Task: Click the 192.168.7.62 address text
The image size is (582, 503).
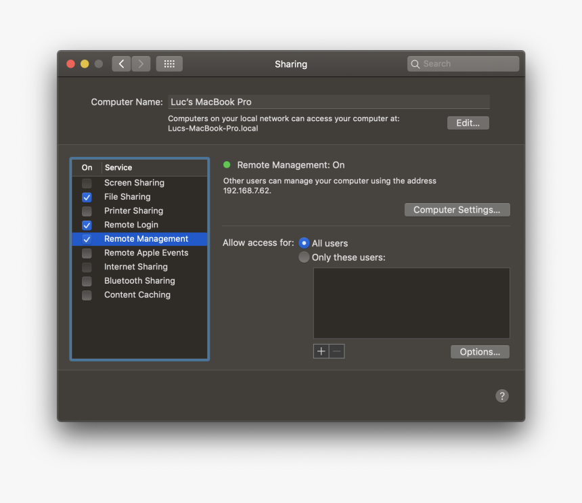Action: tap(246, 190)
